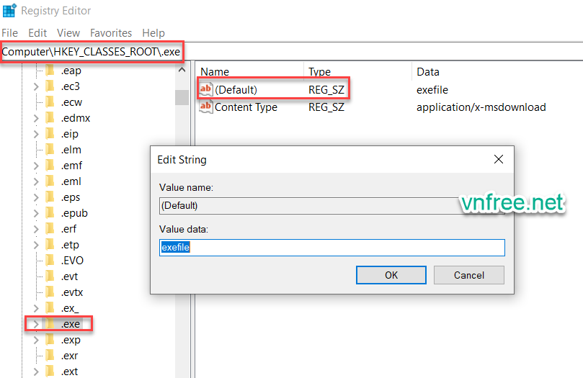Open the View menu
Viewport: 583px width, 378px height.
[x=68, y=33]
